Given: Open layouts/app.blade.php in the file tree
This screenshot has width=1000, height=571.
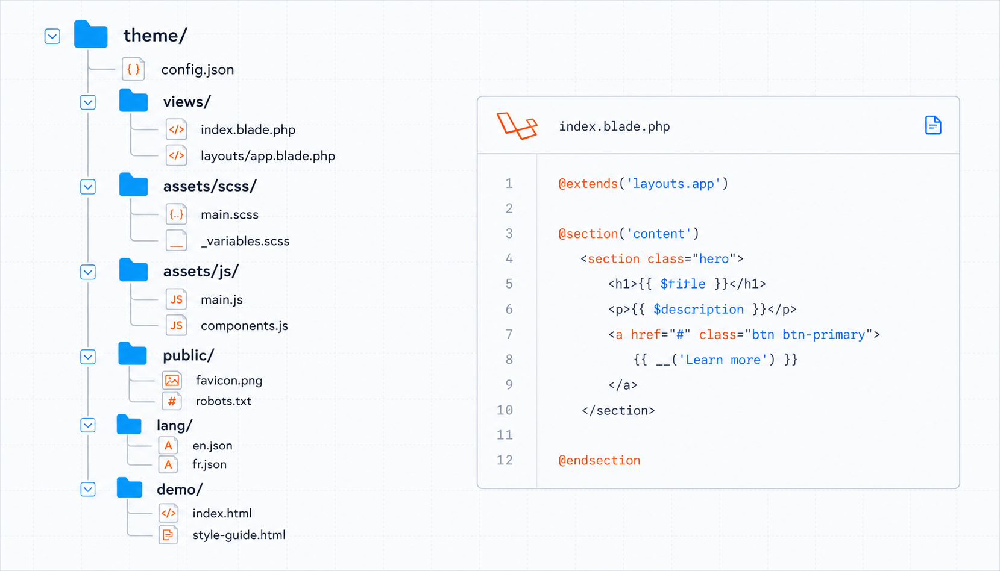Looking at the screenshot, I should pos(268,156).
